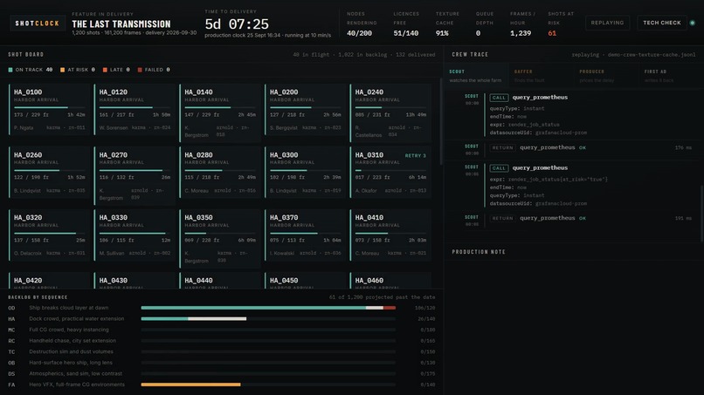This screenshot has height=395, width=704.
Task: Toggle the LATE filter
Action: coord(116,70)
